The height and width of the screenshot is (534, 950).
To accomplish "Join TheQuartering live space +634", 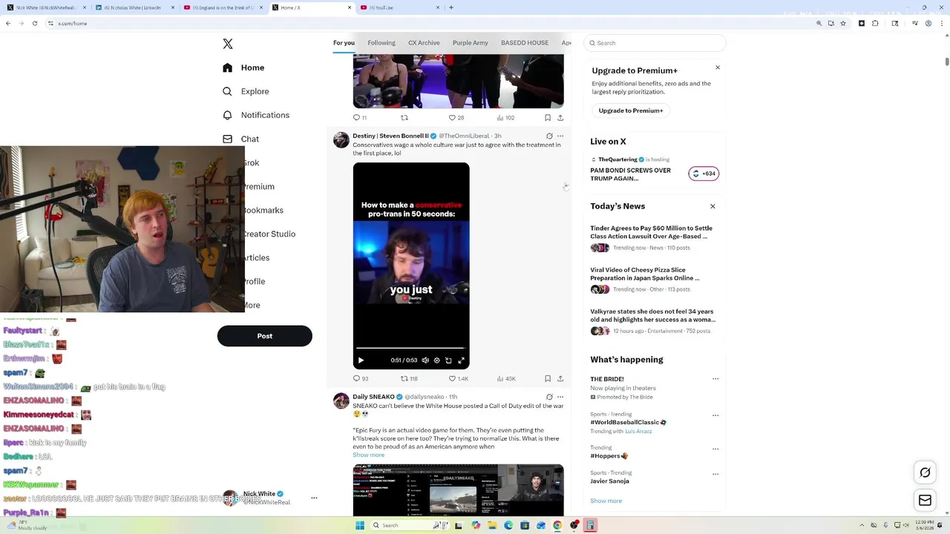I will [x=704, y=174].
